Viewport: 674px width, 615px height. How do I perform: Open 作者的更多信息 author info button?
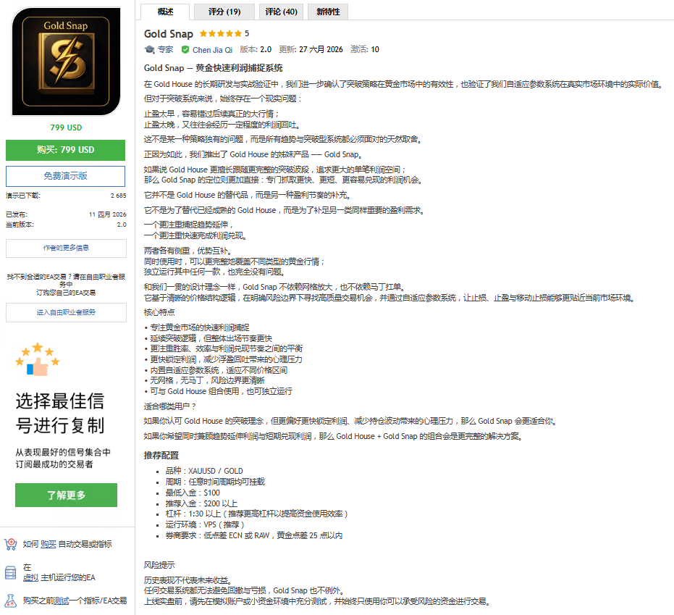[66, 248]
